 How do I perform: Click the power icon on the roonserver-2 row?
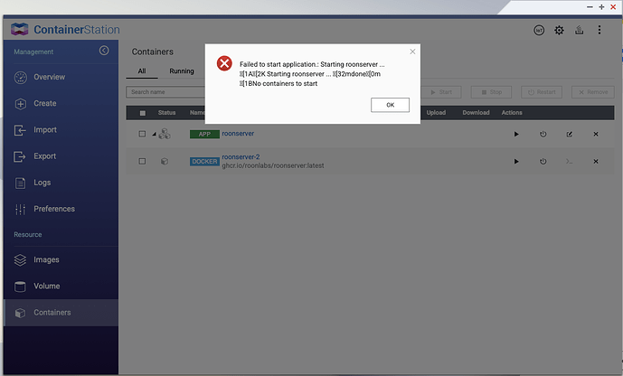click(x=543, y=161)
